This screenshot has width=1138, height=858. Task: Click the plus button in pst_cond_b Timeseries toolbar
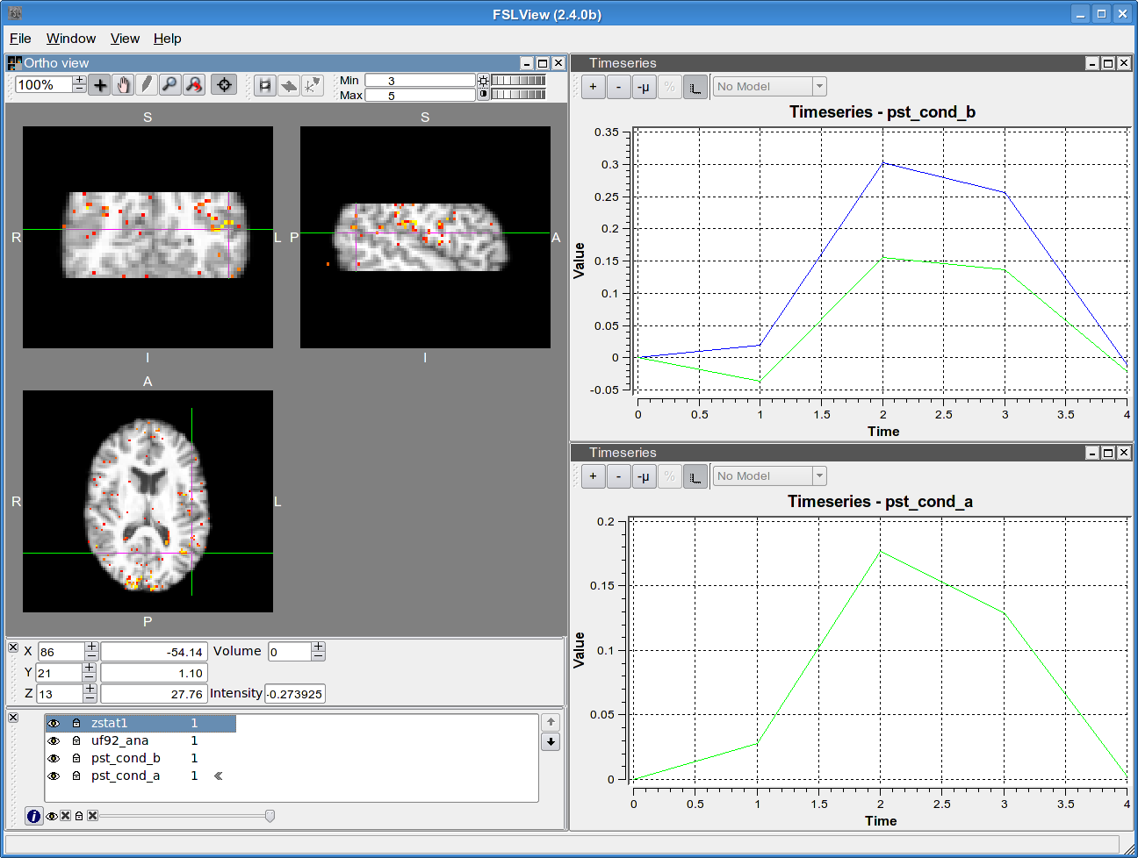coord(594,87)
